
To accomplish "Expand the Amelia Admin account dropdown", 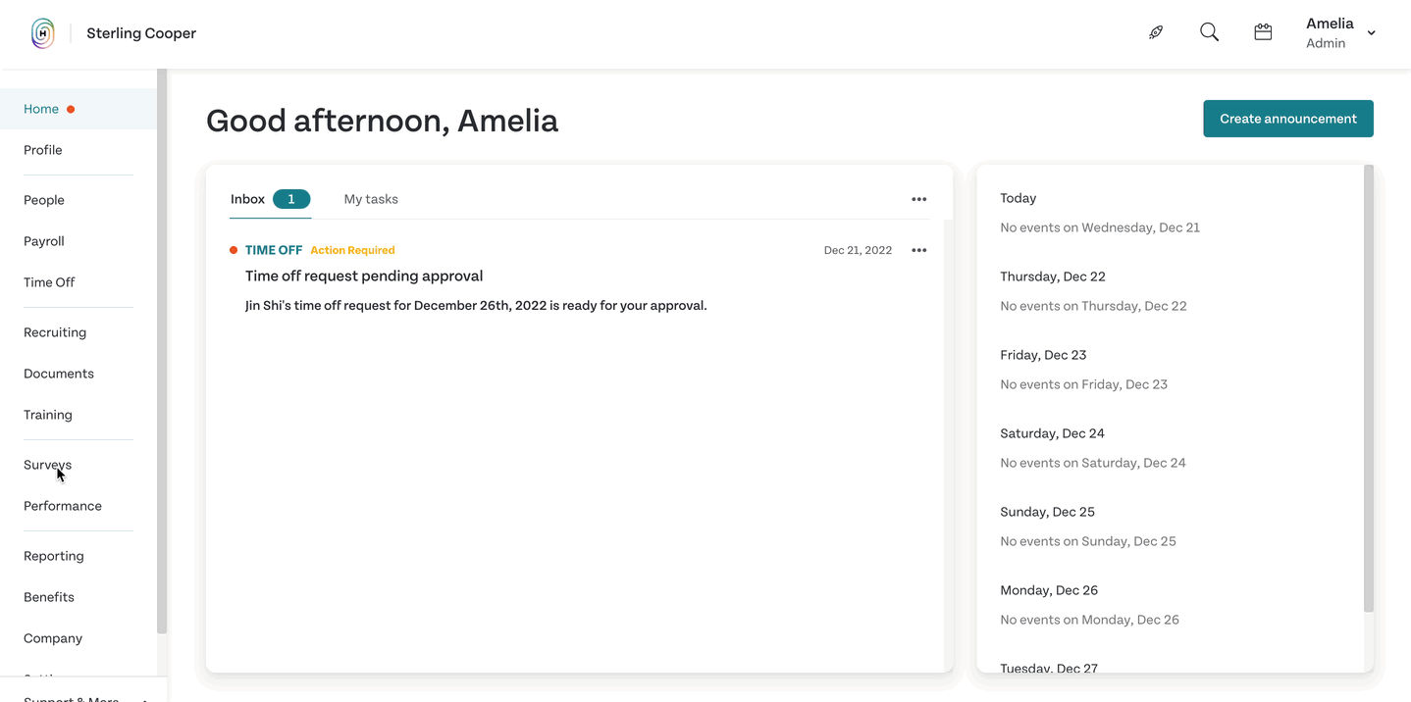I will click(x=1371, y=33).
